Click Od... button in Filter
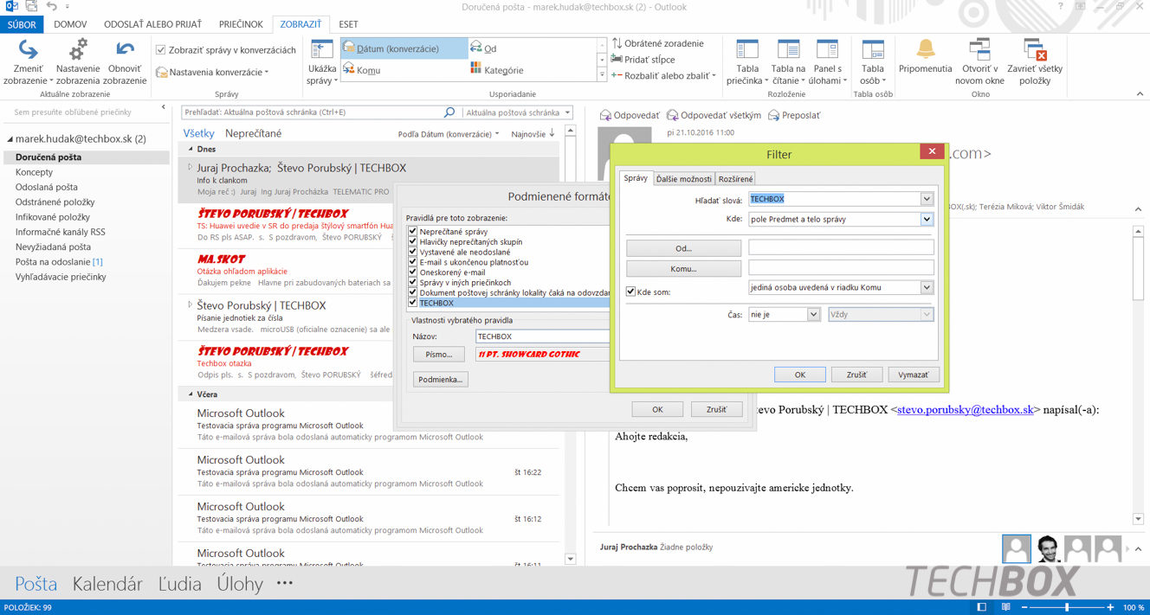 coord(684,248)
